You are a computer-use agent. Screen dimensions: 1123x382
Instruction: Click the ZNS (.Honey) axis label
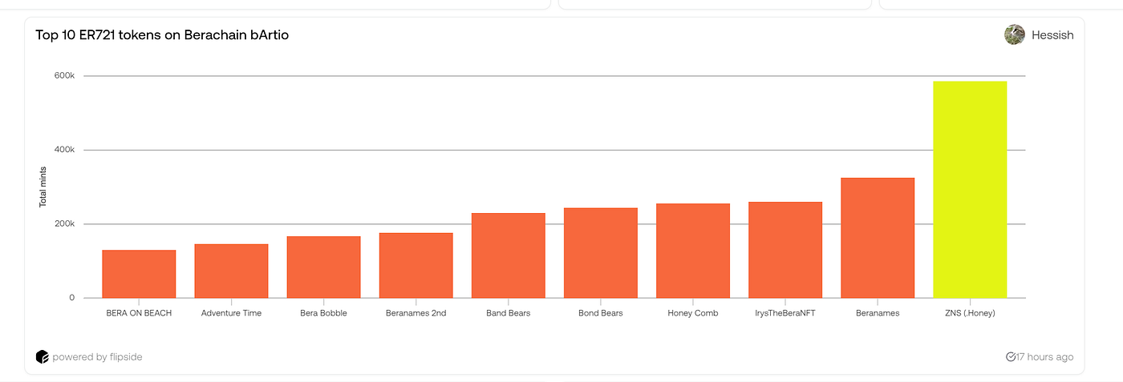pyautogui.click(x=970, y=313)
